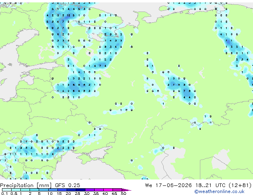The height and width of the screenshot is (195, 253).
Task: Select the '18..21 UTC' time range text
Action: (x=210, y=185)
